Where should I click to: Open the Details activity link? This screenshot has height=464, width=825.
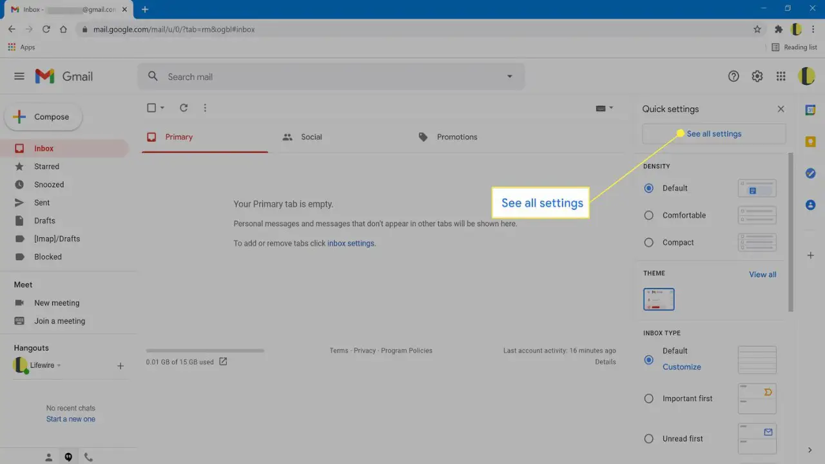tap(605, 362)
